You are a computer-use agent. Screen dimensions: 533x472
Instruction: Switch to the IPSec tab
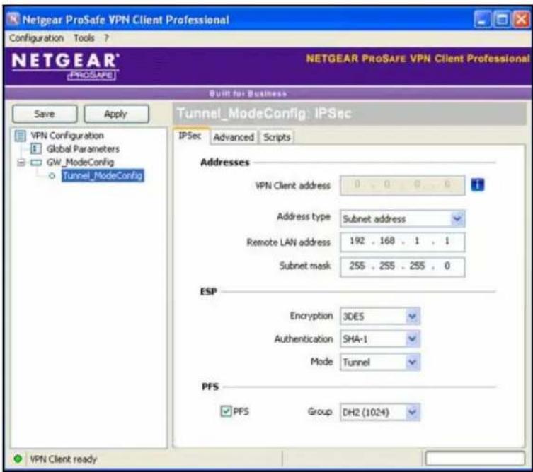190,136
